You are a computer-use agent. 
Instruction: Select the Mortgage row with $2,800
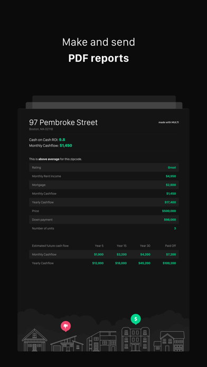click(x=104, y=185)
